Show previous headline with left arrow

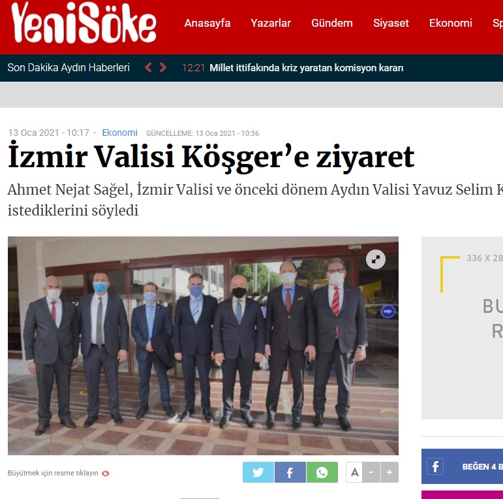(148, 67)
